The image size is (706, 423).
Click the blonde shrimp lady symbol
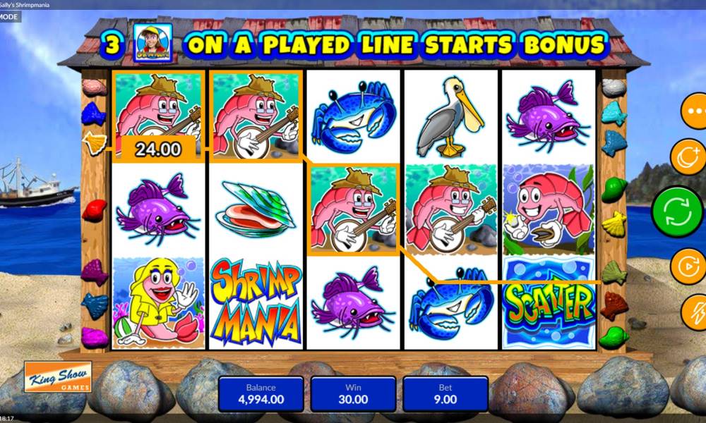(158, 302)
